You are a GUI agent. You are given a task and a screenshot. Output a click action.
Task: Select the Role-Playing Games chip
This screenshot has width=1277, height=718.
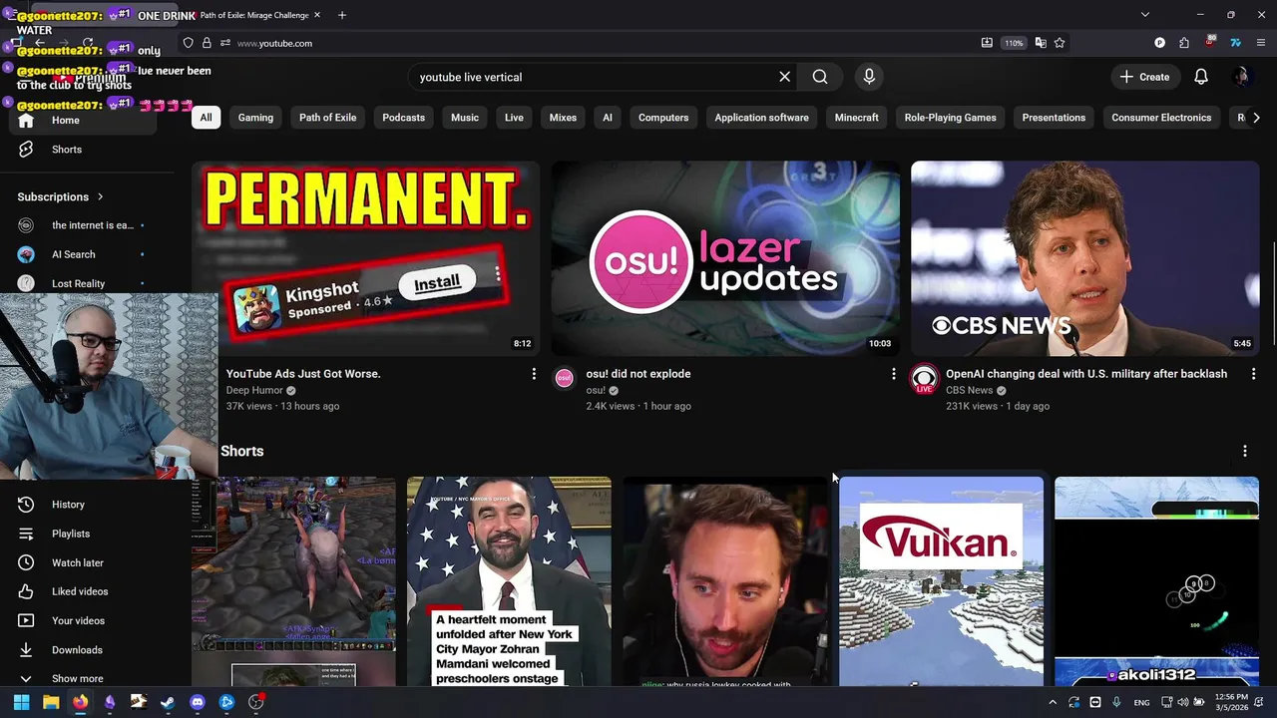[950, 118]
